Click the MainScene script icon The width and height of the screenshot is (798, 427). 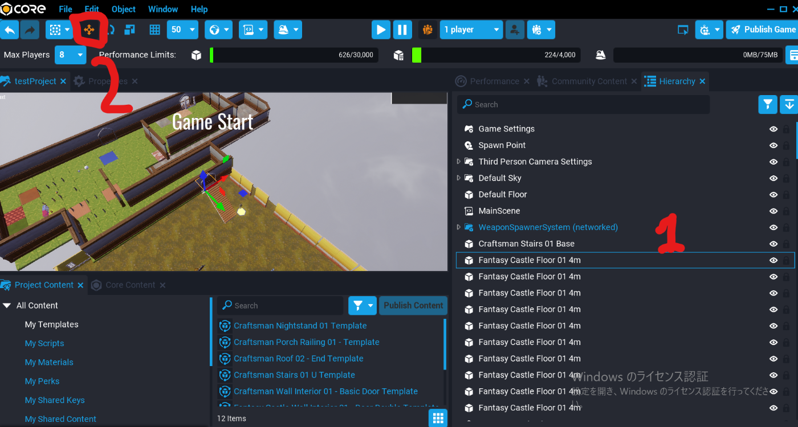[x=469, y=211]
